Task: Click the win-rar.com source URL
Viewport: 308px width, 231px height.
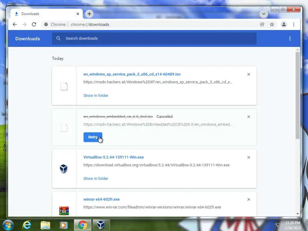Action: click(152, 207)
